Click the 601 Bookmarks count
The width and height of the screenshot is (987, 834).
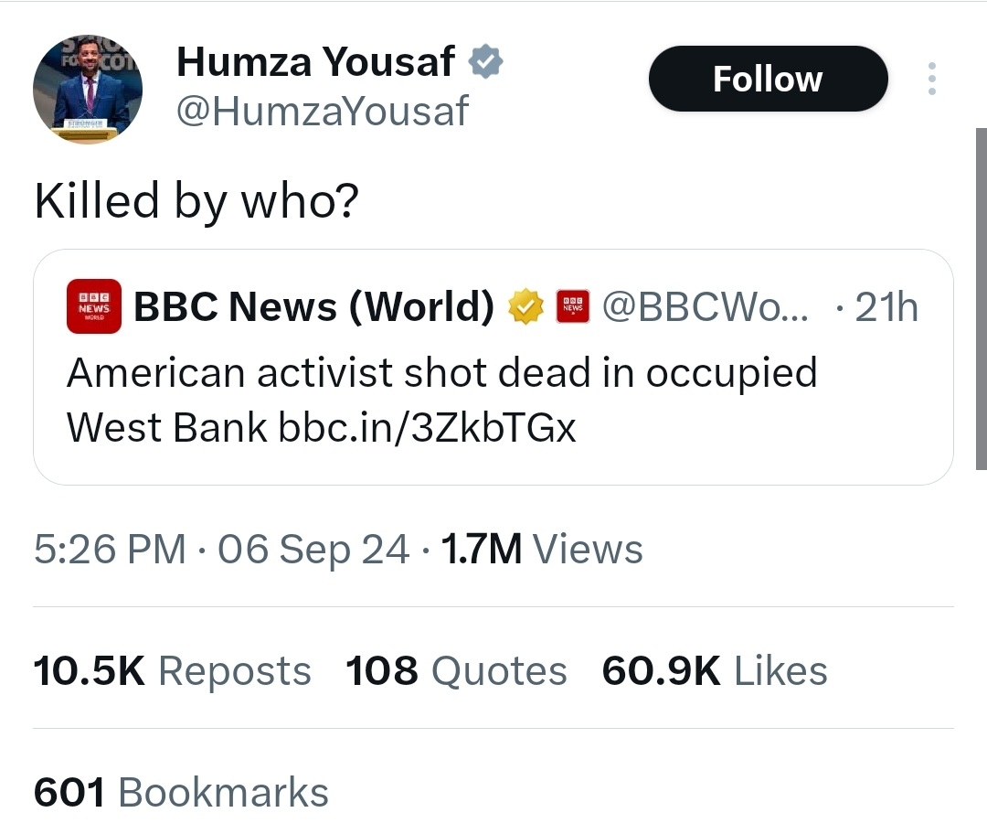point(181,792)
